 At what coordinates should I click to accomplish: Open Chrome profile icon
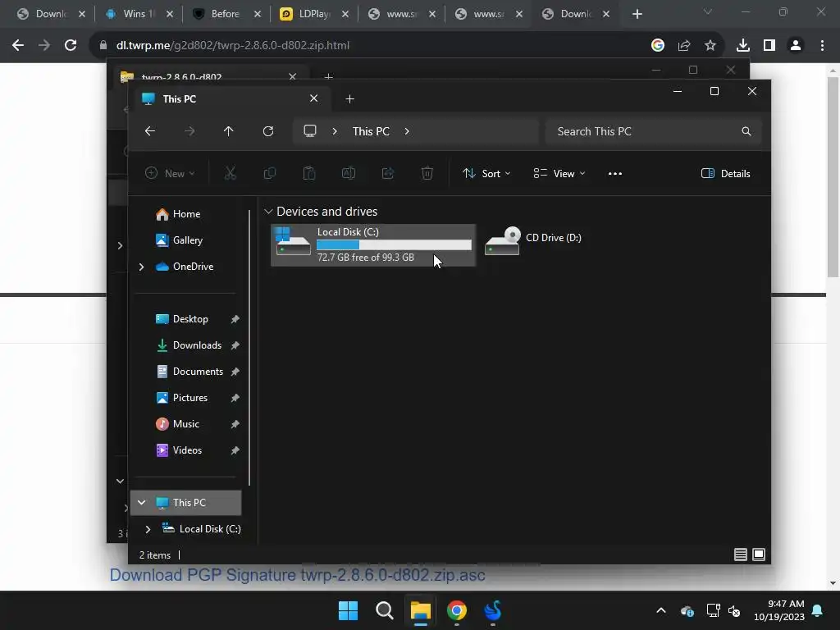[796, 46]
